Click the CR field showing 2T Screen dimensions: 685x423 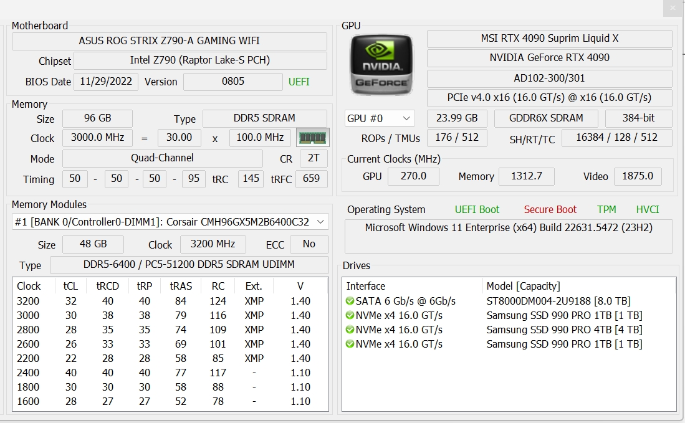pyautogui.click(x=314, y=158)
